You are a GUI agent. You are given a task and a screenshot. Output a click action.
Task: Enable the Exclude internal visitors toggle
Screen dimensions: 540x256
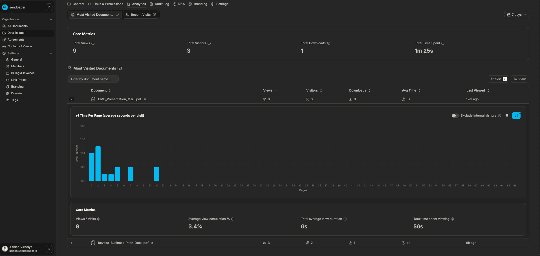(455, 115)
